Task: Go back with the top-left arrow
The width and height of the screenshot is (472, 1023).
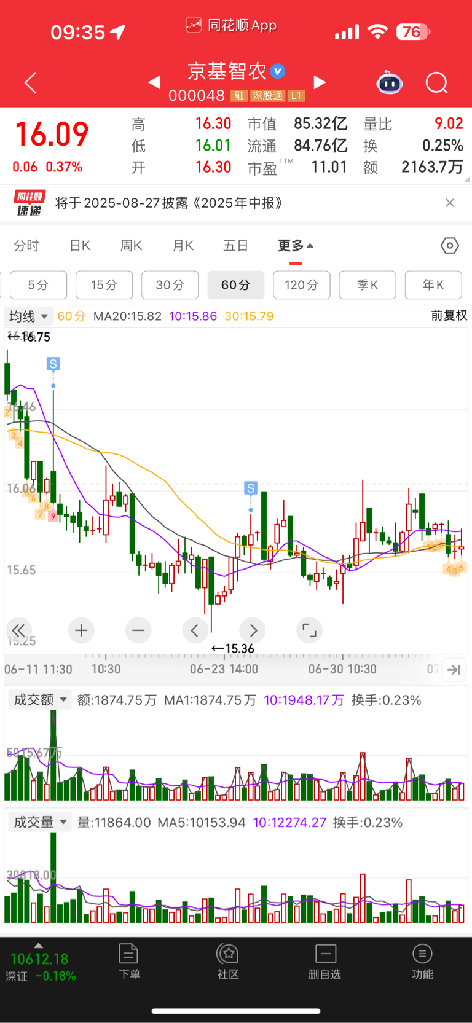Action: (31, 82)
